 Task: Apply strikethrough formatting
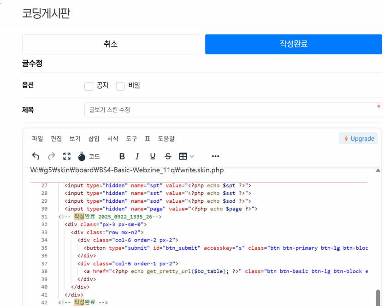[x=168, y=156]
